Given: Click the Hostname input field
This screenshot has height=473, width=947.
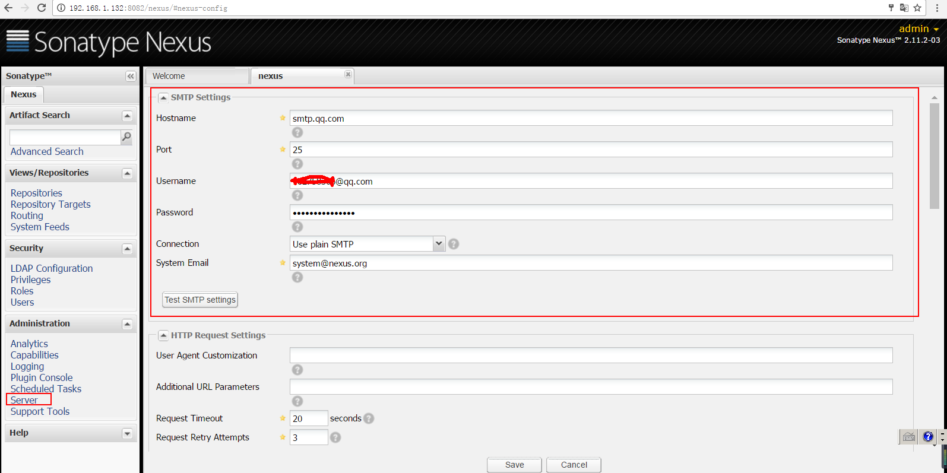Looking at the screenshot, I should pos(591,118).
